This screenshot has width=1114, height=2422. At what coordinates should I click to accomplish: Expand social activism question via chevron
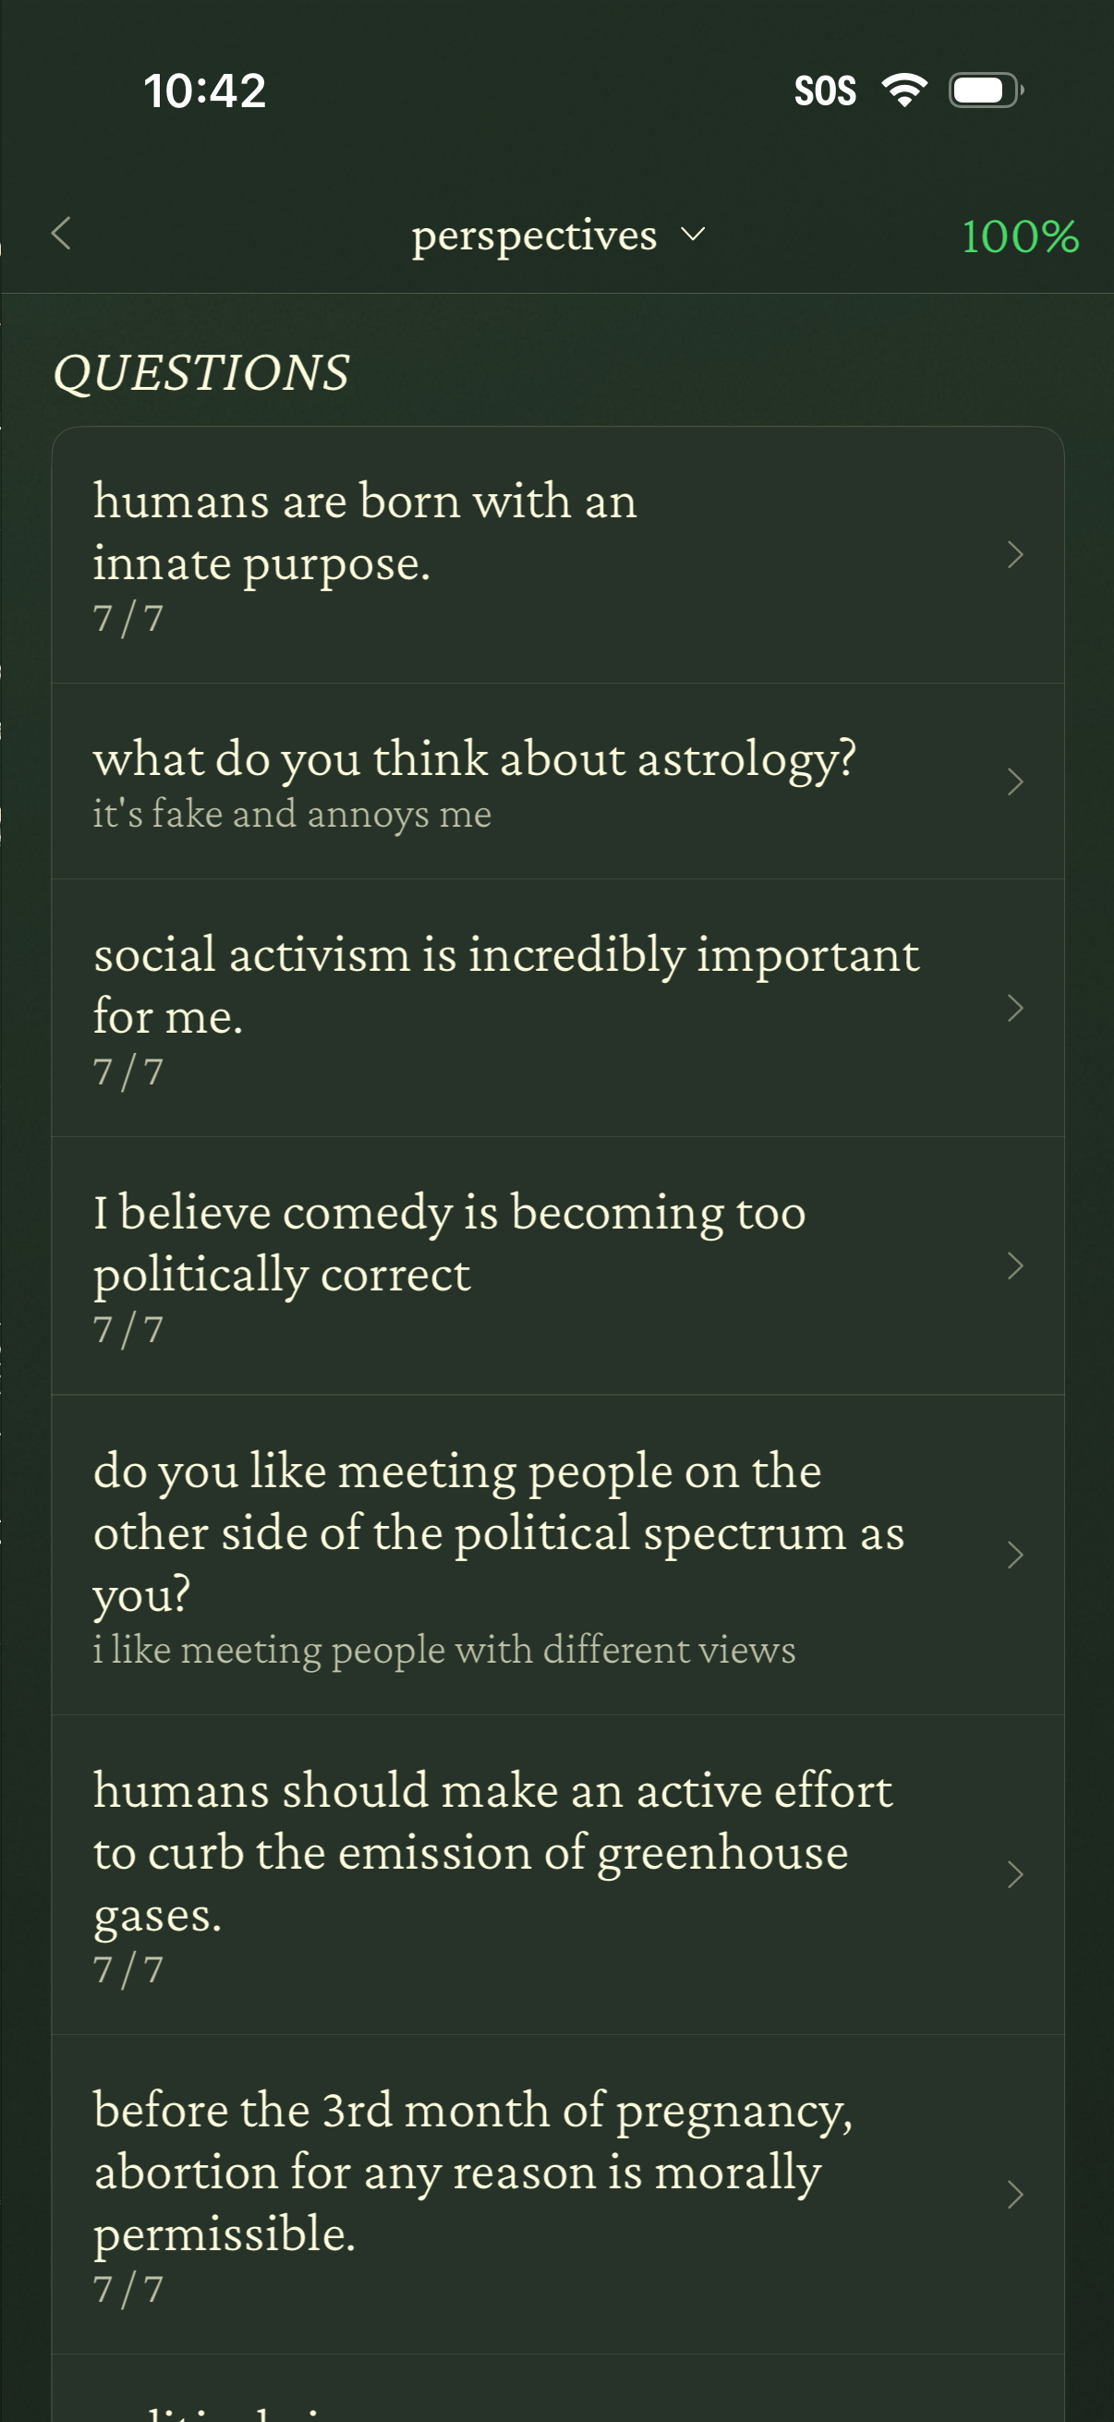(x=1014, y=1008)
